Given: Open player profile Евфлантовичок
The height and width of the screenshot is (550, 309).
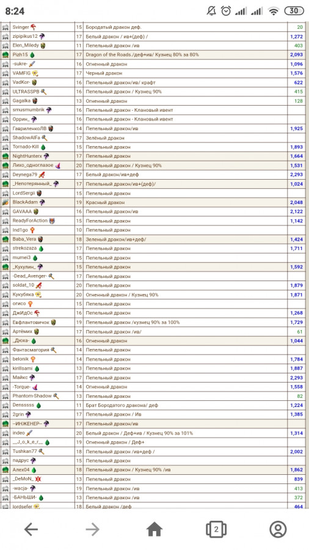Looking at the screenshot, I should (31, 322).
